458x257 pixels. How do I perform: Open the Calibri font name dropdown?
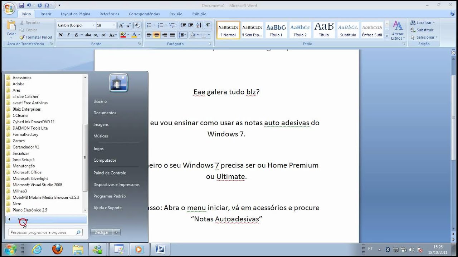94,25
